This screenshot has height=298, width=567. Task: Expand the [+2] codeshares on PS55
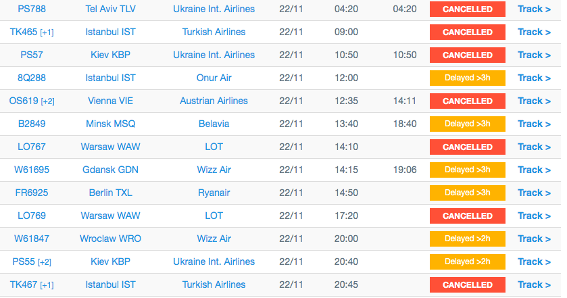pyautogui.click(x=45, y=262)
